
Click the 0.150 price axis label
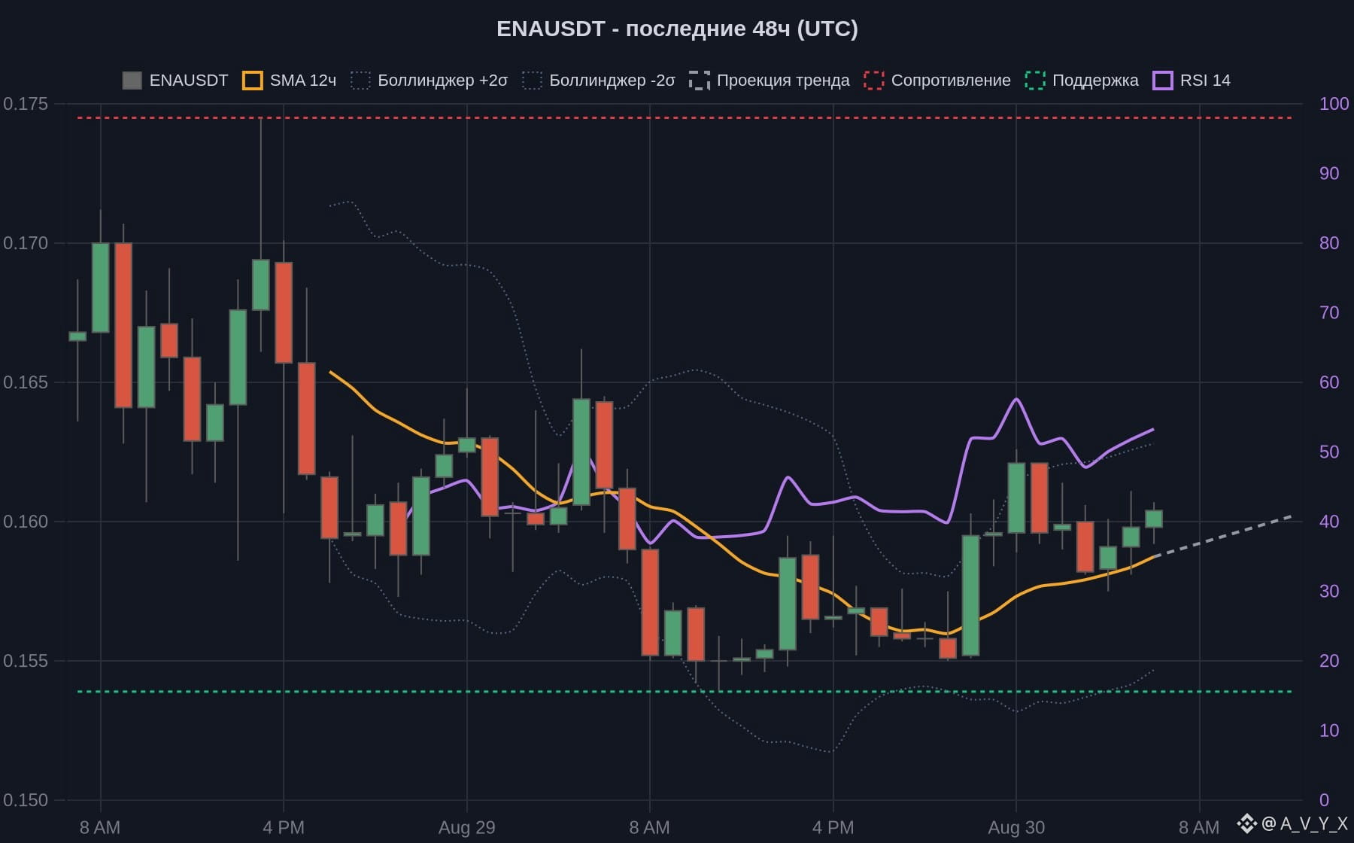tap(26, 799)
